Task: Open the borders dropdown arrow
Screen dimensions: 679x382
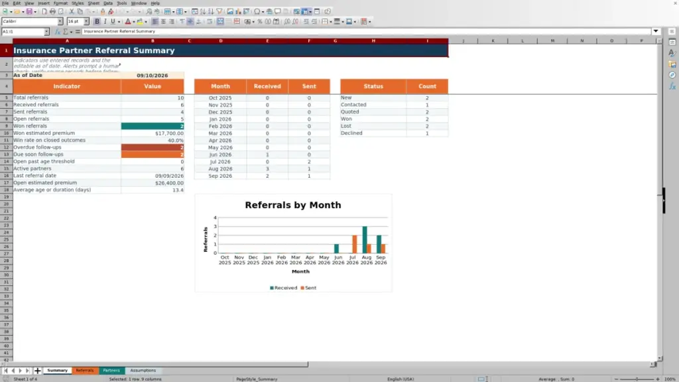Action: click(x=331, y=22)
